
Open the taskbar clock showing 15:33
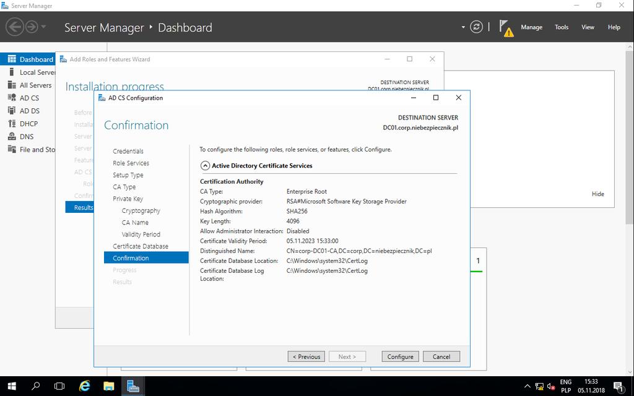pyautogui.click(x=591, y=386)
